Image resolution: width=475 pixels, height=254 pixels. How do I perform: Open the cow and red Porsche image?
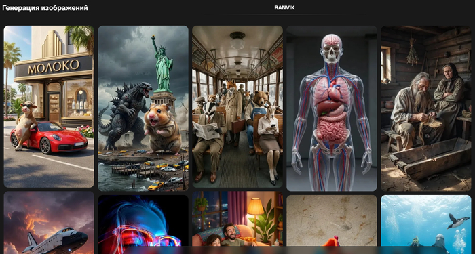pyautogui.click(x=49, y=106)
